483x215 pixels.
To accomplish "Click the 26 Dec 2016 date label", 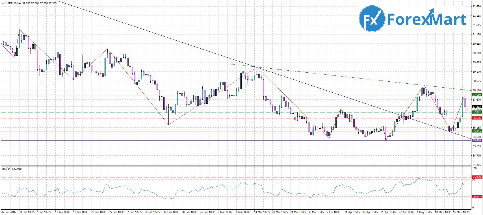I will [8, 212].
